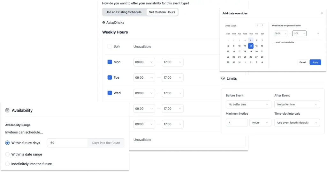Viewport: 327px width, 172px height.
Task: Select Within future days radio option
Action: 7,143
